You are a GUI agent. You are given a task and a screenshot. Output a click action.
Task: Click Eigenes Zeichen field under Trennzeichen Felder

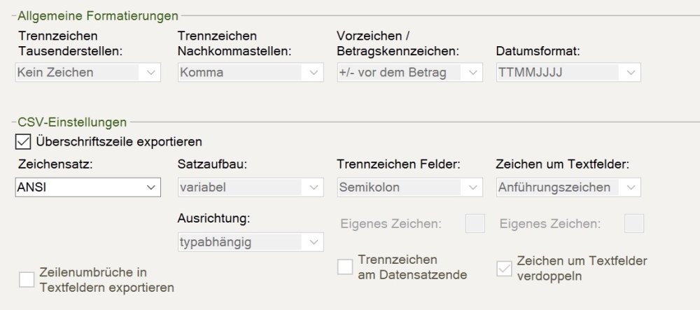point(475,224)
